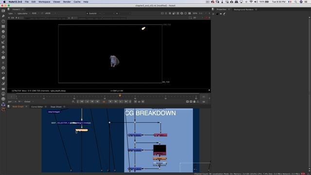311x175 pixels.
Task: Select the DEEP_COLLECTOR node
Action: coord(71,123)
